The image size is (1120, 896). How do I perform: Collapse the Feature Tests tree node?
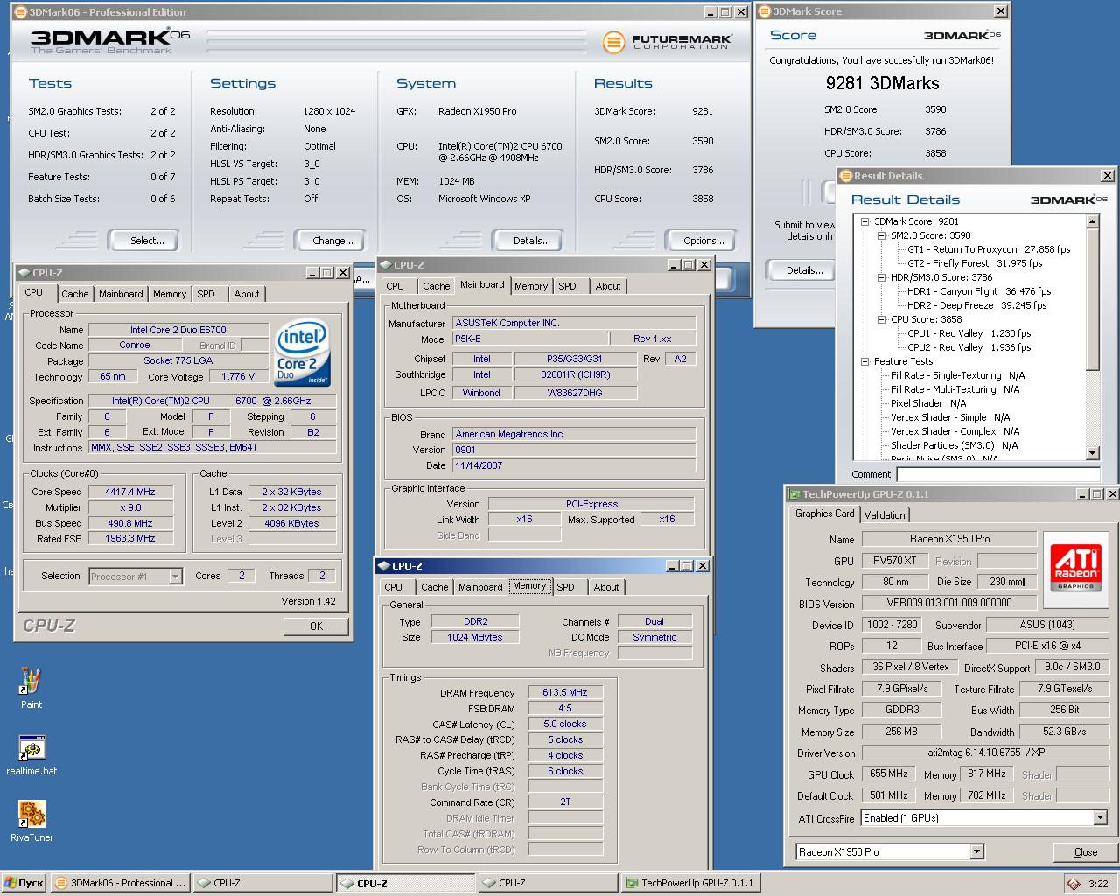pos(866,361)
